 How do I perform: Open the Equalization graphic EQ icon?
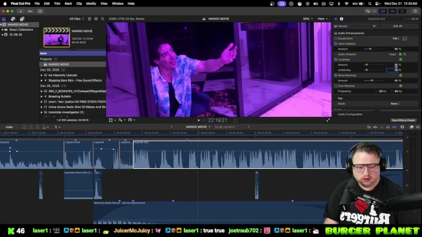point(405,39)
